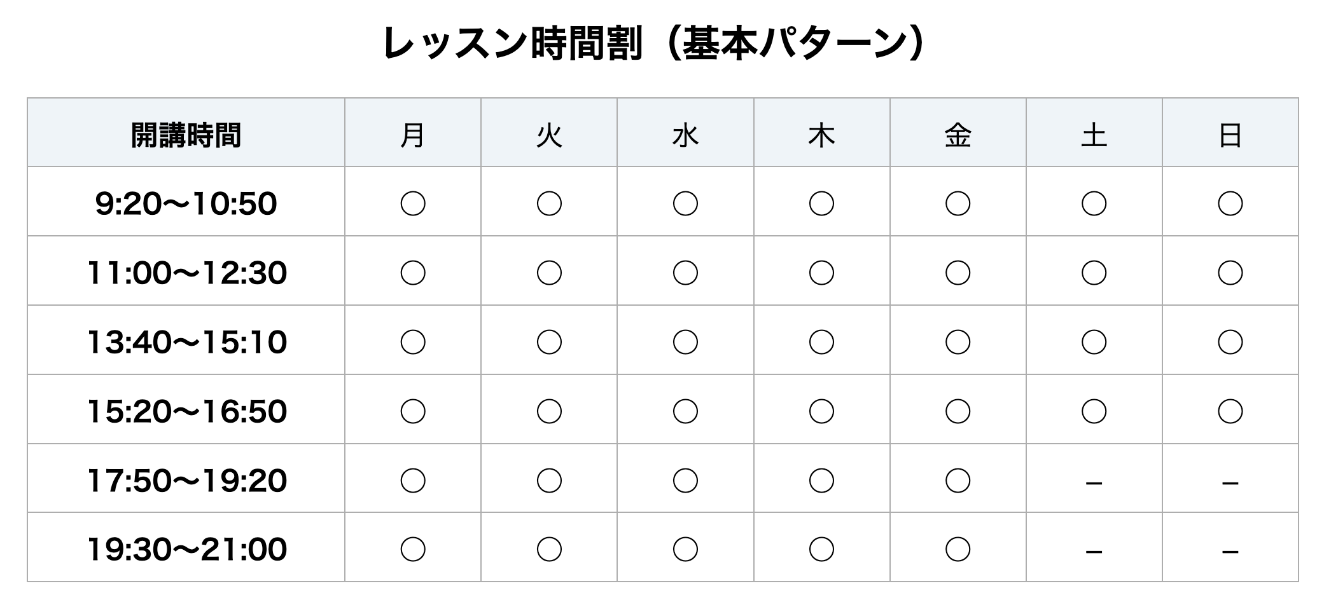
Task: Click the 土 column header
Action: pyautogui.click(x=1094, y=135)
